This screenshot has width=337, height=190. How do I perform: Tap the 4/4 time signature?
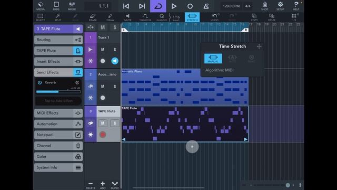pyautogui.click(x=248, y=6)
